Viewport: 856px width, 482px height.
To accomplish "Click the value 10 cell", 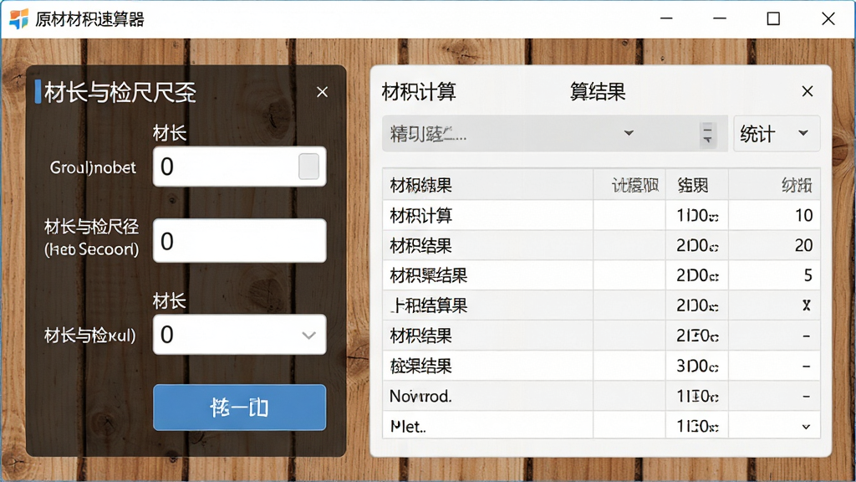I will coord(774,215).
